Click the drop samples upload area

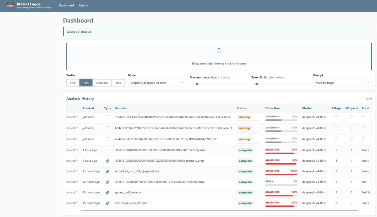point(219,56)
